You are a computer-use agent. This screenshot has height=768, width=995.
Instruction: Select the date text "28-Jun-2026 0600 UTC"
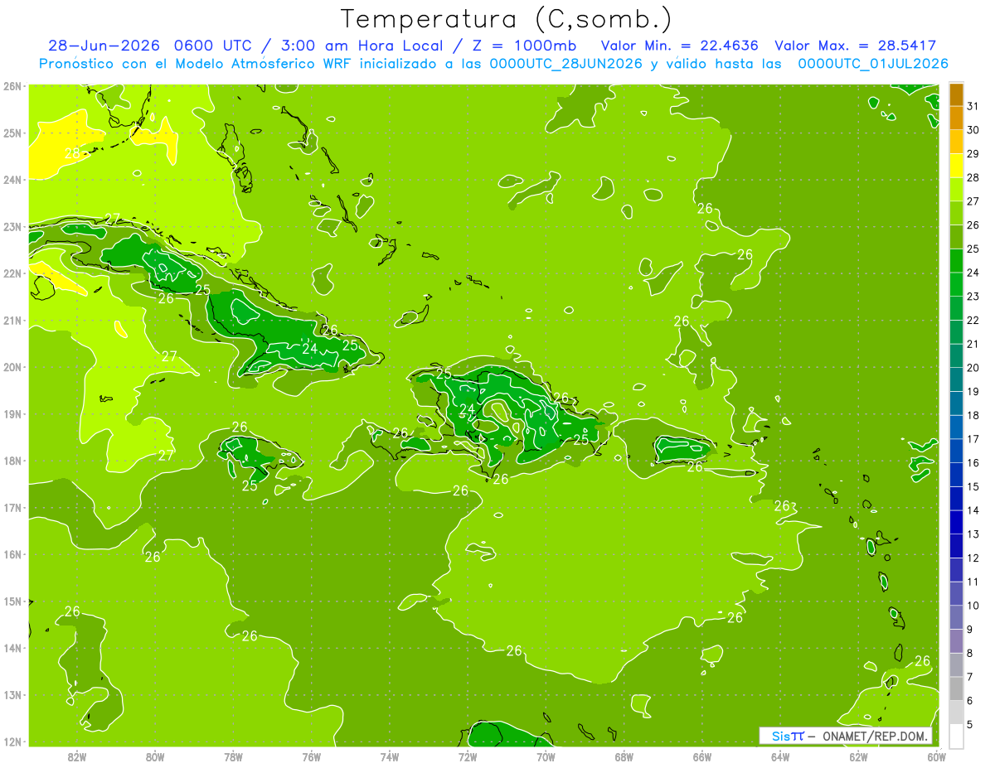pyautogui.click(x=149, y=46)
